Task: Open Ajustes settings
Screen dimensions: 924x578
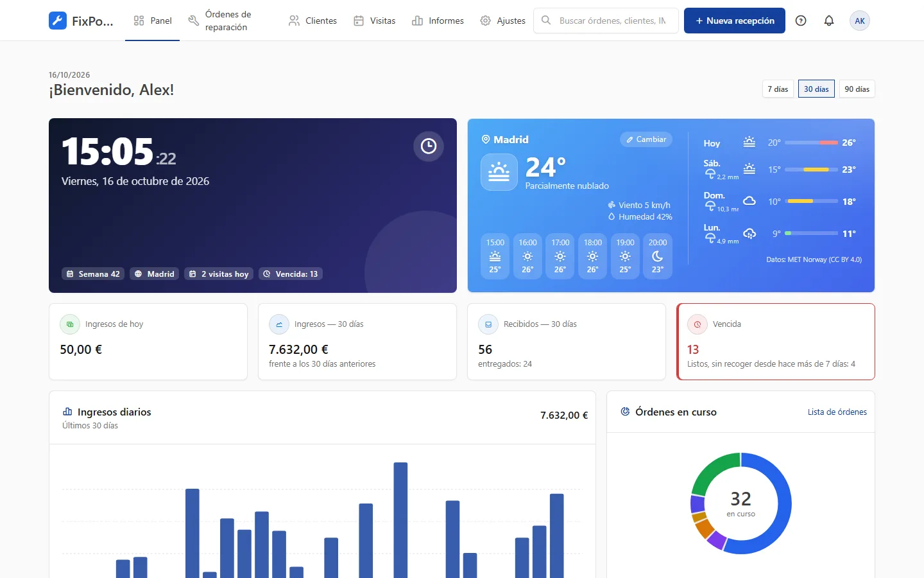Action: tap(502, 21)
